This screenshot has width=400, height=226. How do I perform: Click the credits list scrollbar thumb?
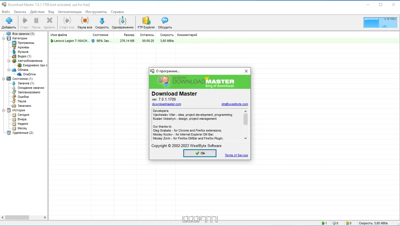coord(246,119)
